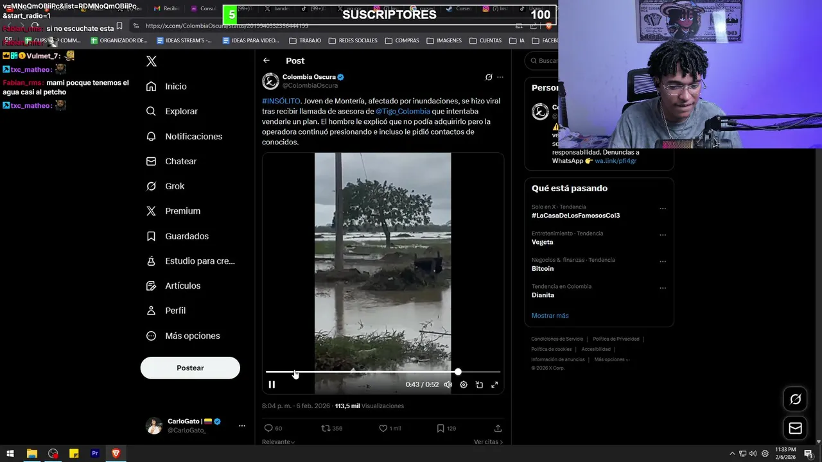Click the repost icon with 356
This screenshot has height=462, width=822.
tap(331, 428)
